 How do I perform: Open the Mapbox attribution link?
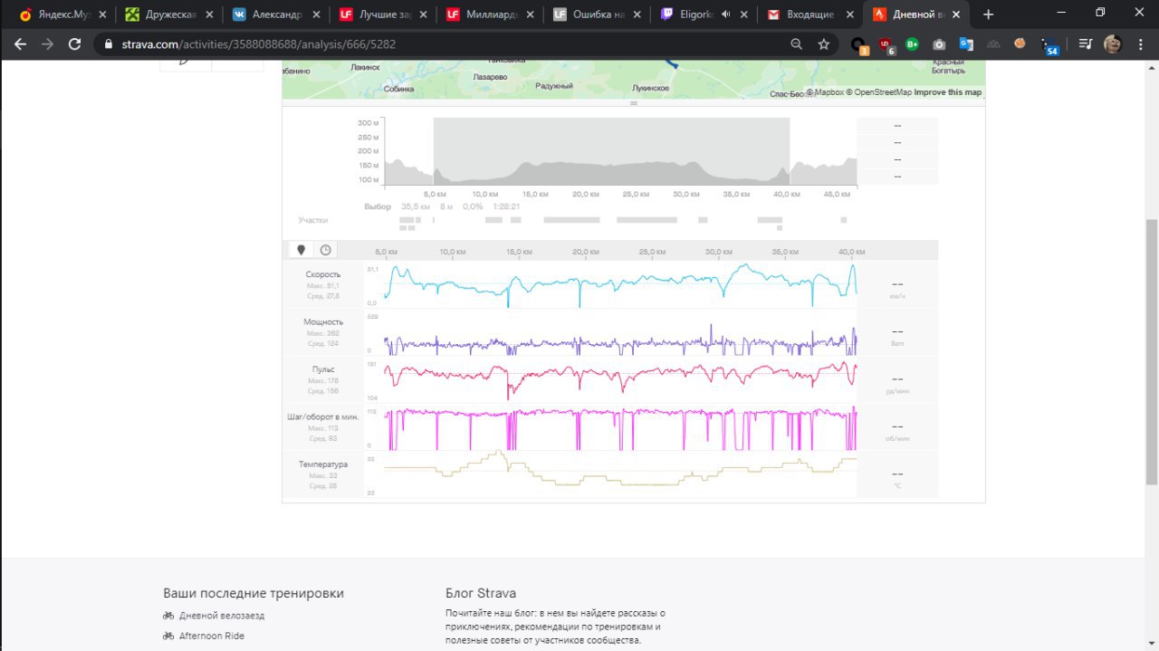coord(826,92)
